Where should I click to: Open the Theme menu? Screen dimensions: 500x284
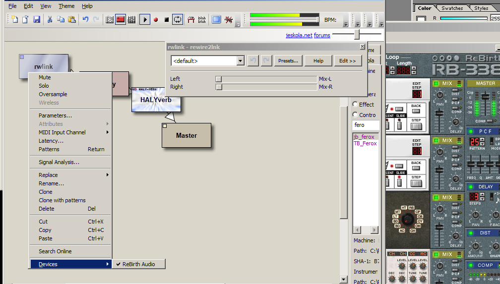66,6
